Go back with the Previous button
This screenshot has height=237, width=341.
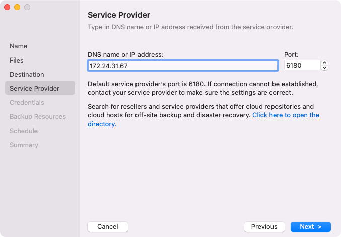tap(264, 227)
